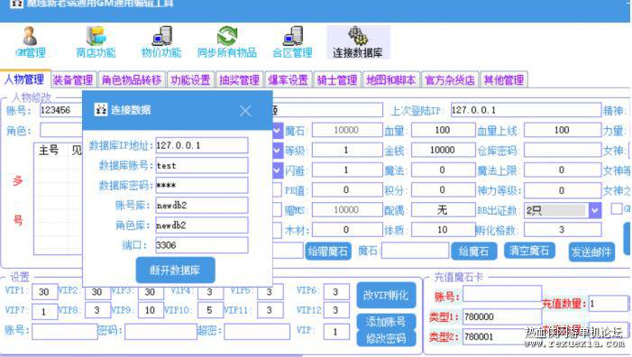632x357 pixels.
Task: Click the 数据库密码 field
Action: (202, 186)
